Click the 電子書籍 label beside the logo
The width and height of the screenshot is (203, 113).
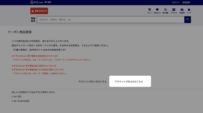click(x=48, y=2)
